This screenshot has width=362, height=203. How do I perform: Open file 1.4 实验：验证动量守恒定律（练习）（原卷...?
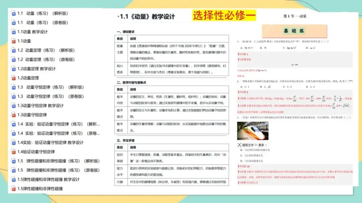tap(58, 133)
